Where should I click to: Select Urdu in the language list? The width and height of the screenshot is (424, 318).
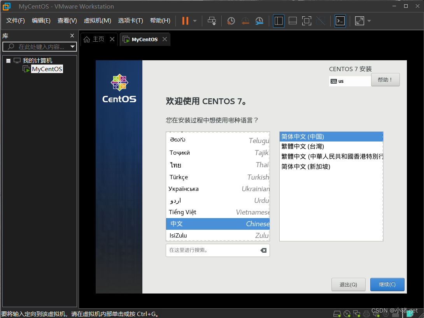[x=218, y=201]
